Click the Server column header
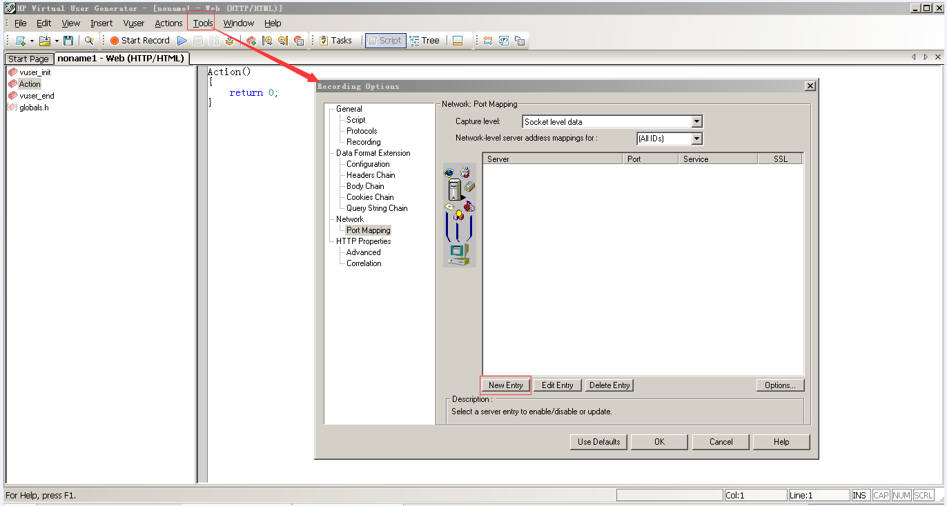The image size is (947, 506). coord(553,159)
